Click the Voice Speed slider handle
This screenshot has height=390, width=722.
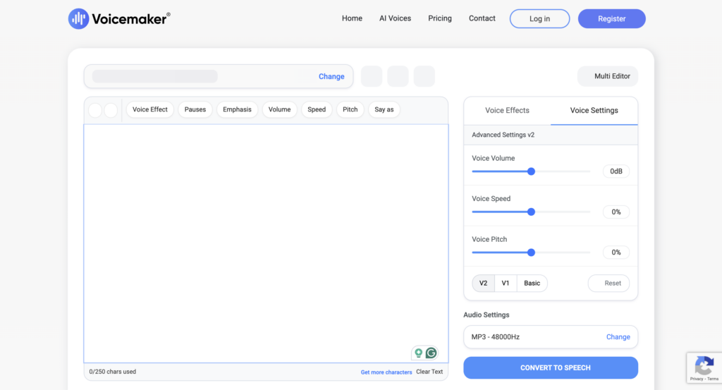531,212
